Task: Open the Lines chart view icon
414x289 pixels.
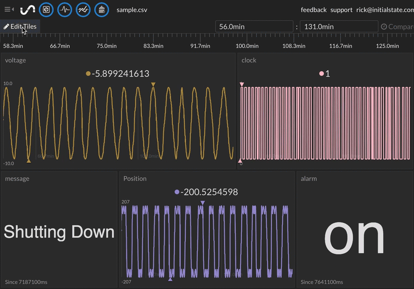Action: 83,9
